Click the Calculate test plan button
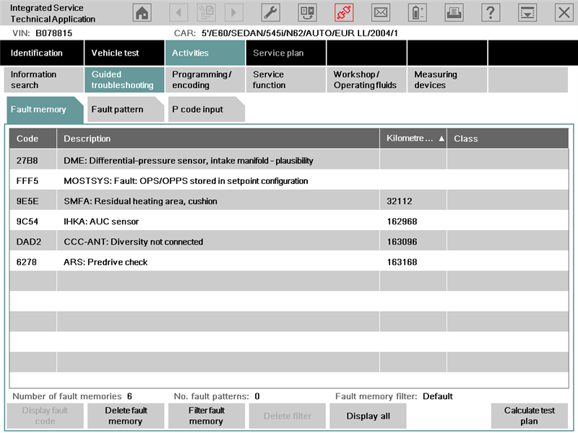The width and height of the screenshot is (578, 433). 530,416
